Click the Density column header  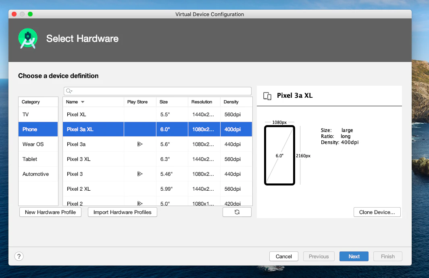[236, 102]
